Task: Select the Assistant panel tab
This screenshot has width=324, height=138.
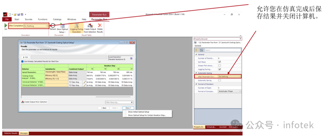Action: [223, 127]
